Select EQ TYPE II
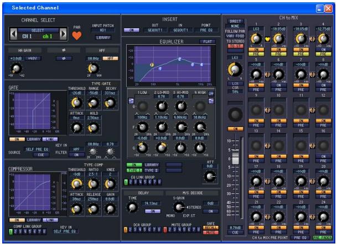337x244 pixels. 151,171
